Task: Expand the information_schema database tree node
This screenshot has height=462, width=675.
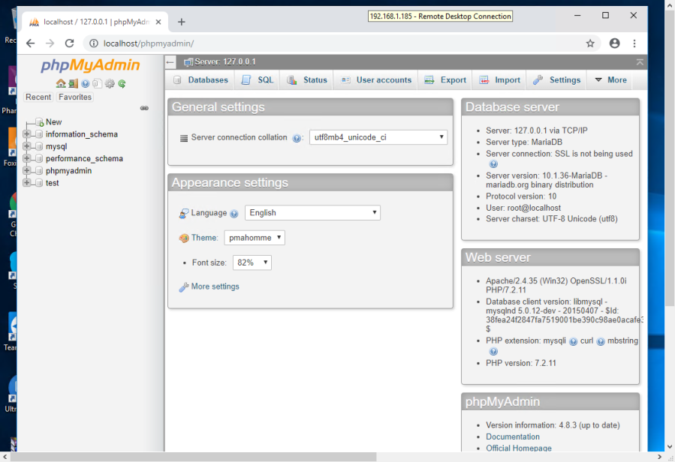Action: click(27, 134)
